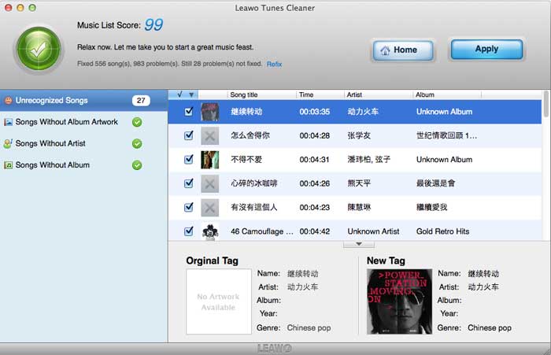The height and width of the screenshot is (355, 551).
Task: Click the album cell 世纪情歌回顾
Action: pyautogui.click(x=446, y=135)
